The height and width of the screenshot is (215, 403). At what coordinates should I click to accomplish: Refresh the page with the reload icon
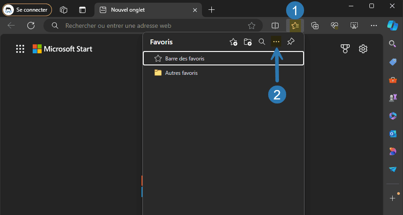coord(31,26)
